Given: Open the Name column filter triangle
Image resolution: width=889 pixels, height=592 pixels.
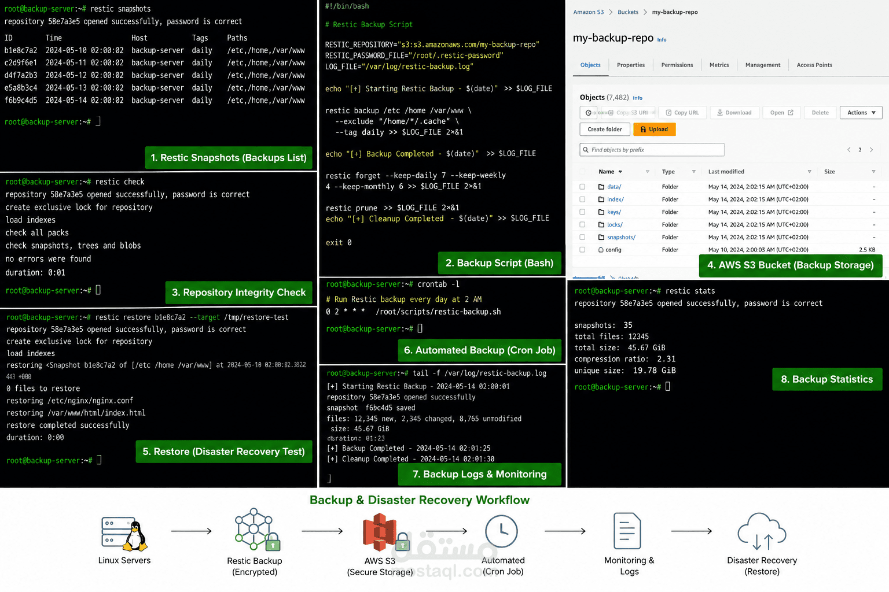Looking at the screenshot, I should (x=647, y=172).
